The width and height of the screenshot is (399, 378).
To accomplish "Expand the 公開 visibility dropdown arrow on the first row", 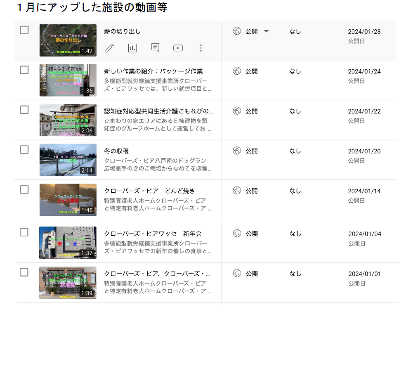I will click(x=266, y=31).
